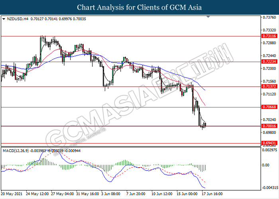Click the chart shift triangle marker at top
Viewport: 279px width, 199px height.
[208, 17]
